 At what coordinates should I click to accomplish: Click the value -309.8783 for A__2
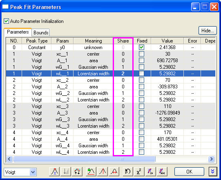(x=167, y=87)
